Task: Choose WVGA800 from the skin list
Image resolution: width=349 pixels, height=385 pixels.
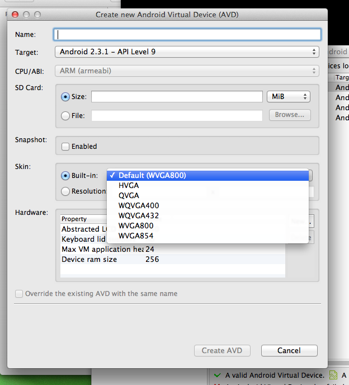Action: click(x=207, y=226)
